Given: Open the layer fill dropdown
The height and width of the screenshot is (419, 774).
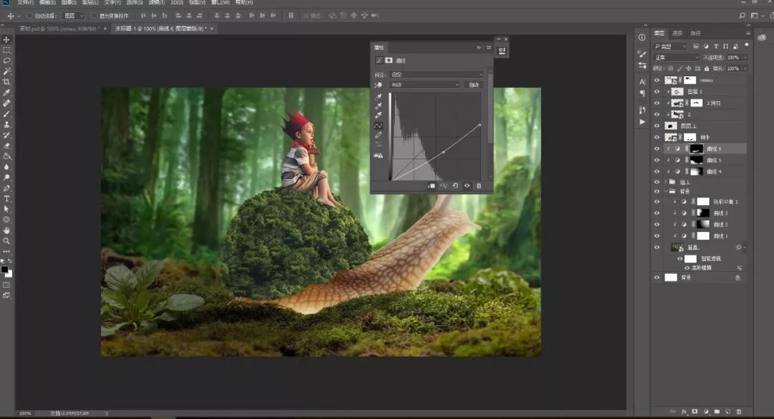Looking at the screenshot, I should (x=745, y=69).
